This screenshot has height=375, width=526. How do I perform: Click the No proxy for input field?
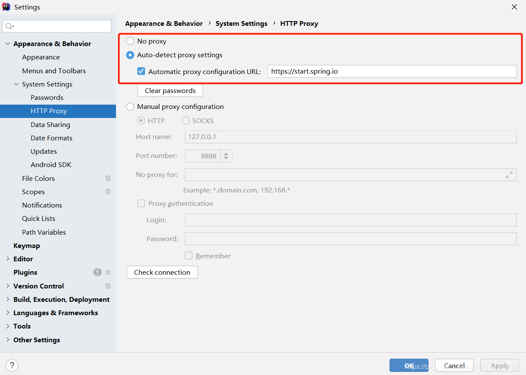351,175
